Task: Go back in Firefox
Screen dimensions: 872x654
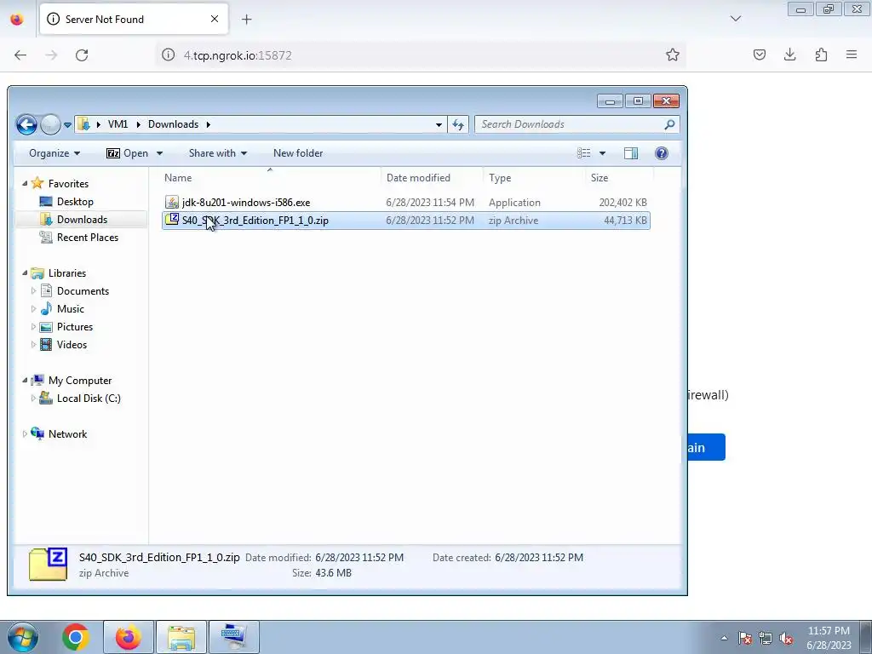Action: (20, 55)
